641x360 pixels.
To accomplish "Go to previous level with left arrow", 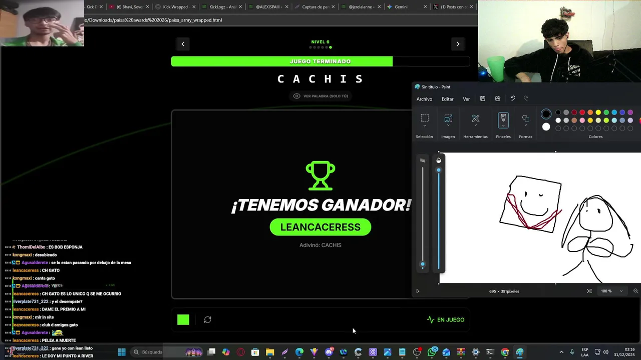I will (x=183, y=44).
